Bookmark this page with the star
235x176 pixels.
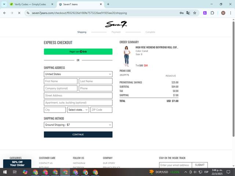click(195, 13)
